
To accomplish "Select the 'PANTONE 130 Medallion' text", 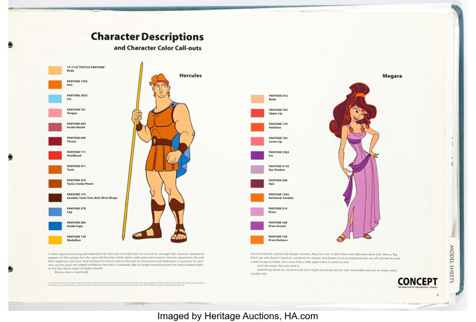I will coord(76,239).
